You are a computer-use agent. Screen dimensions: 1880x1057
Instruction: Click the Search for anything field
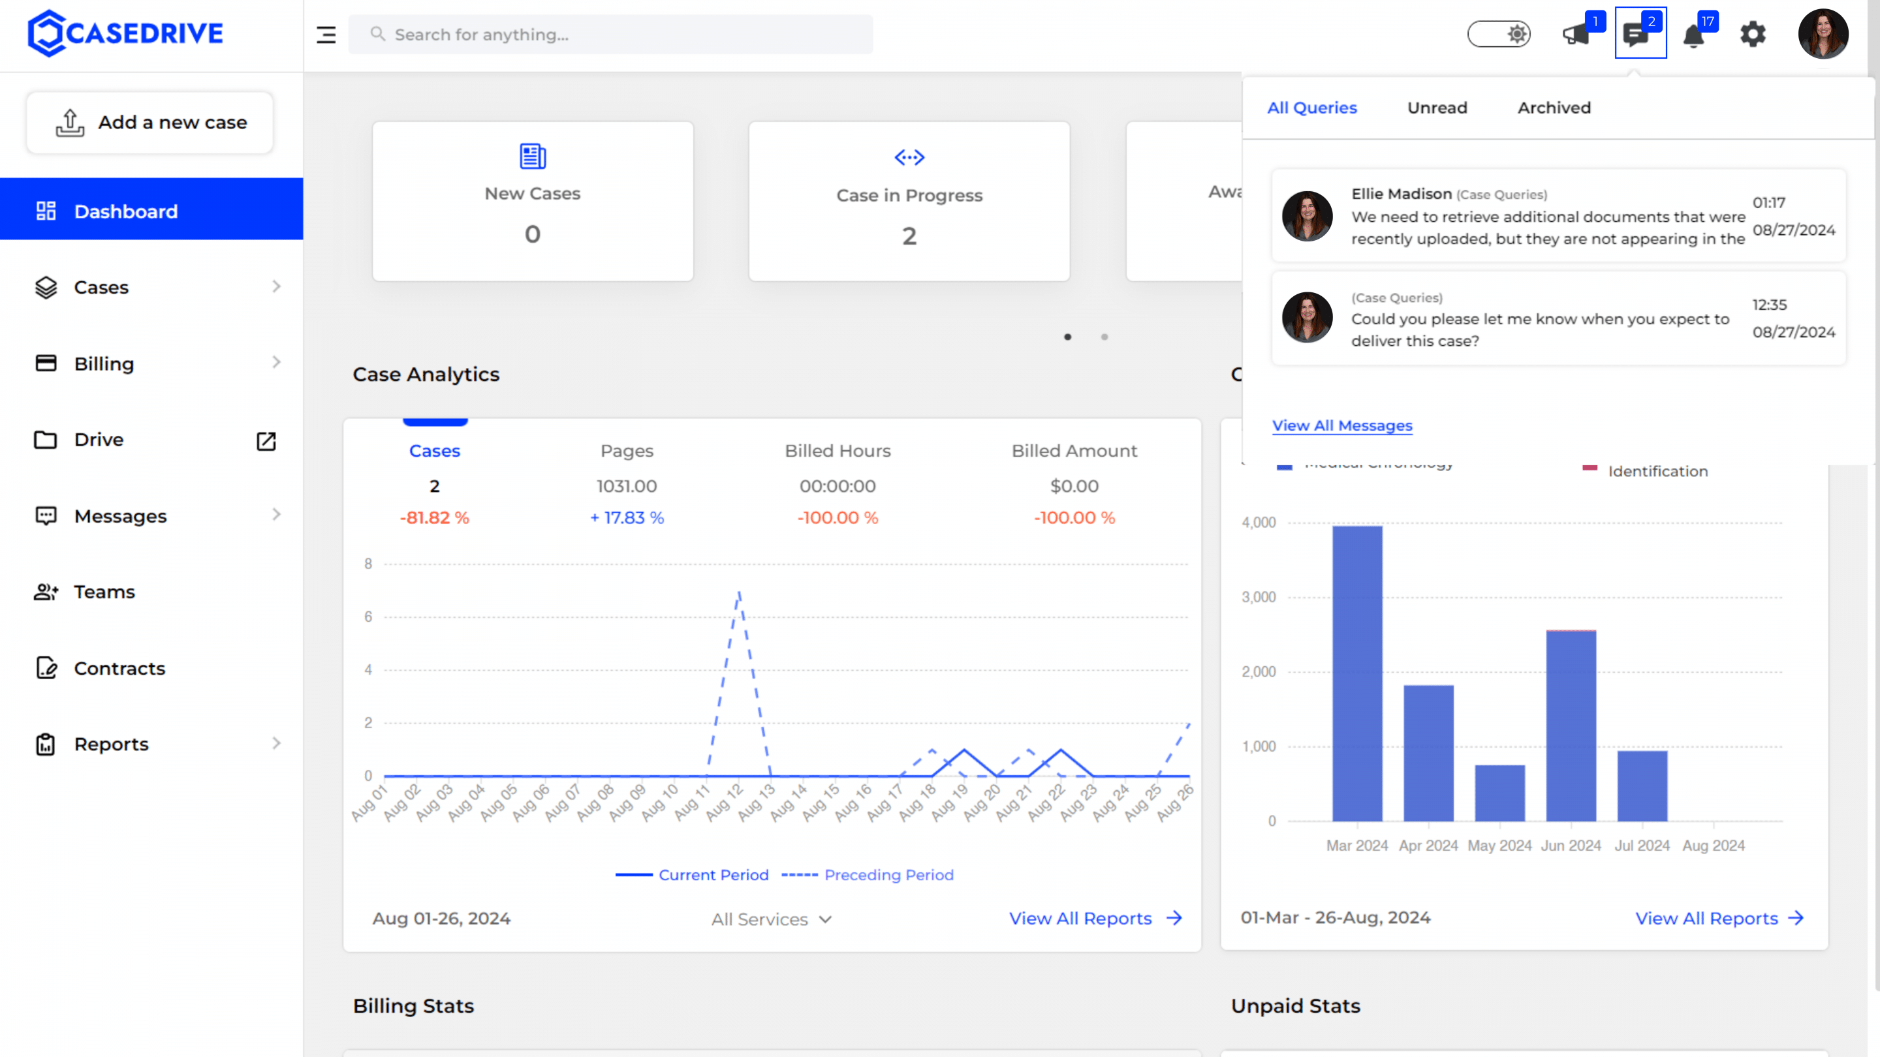click(610, 35)
